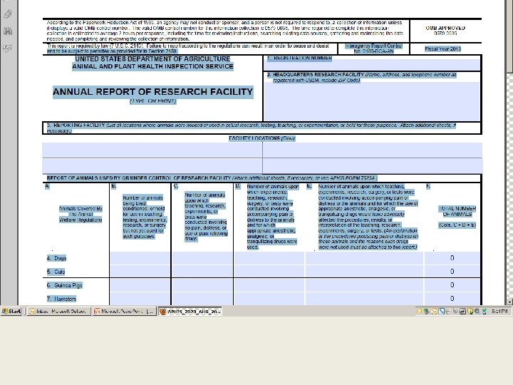The height and width of the screenshot is (385, 513).
Task: Click the Registration Number input field
Action: click(x=372, y=65)
